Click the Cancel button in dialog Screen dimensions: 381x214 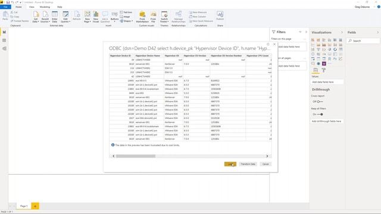266,164
